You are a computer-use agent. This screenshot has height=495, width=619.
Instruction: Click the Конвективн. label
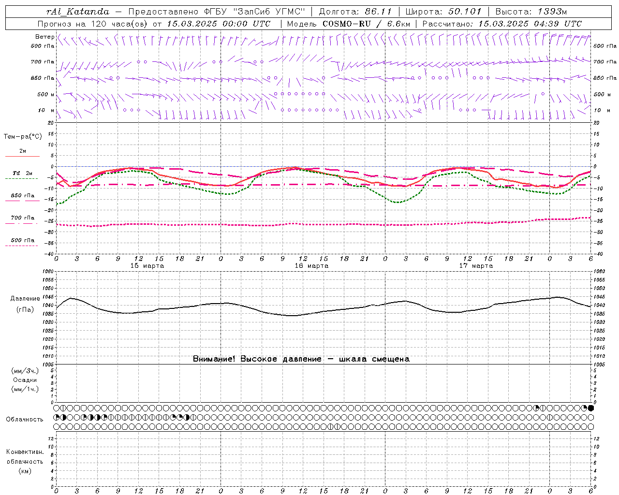click(x=25, y=452)
